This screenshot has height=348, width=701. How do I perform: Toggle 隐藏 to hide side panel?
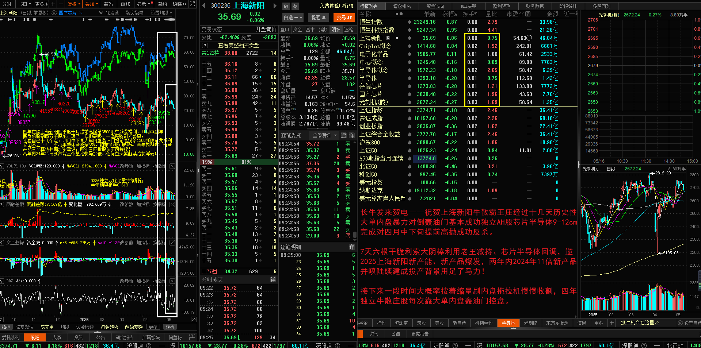[x=179, y=4]
